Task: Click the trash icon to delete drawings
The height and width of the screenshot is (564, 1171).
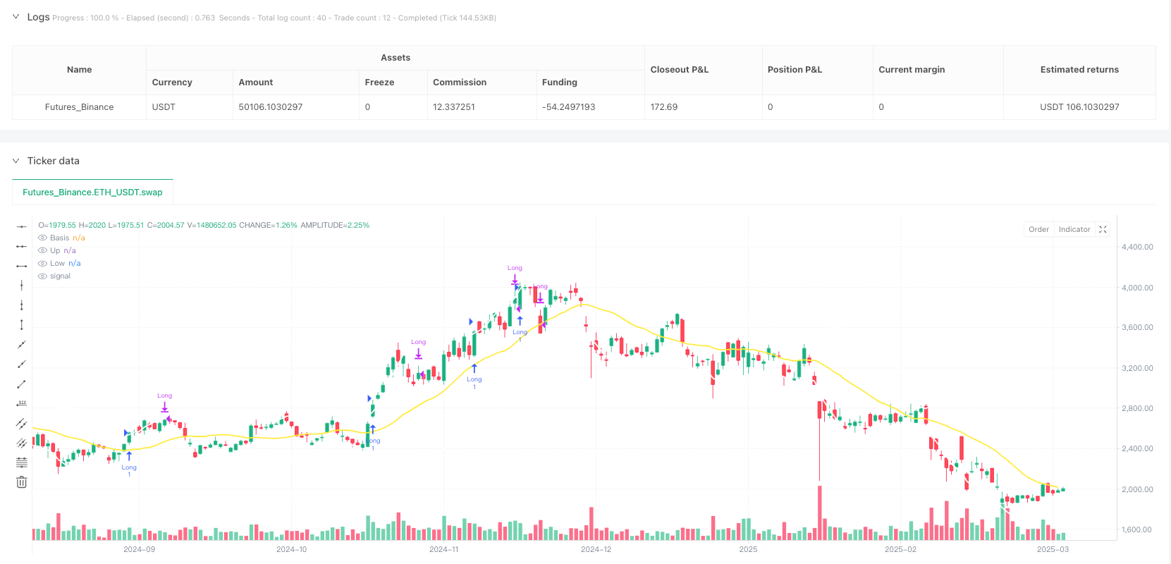Action: pyautogui.click(x=22, y=482)
